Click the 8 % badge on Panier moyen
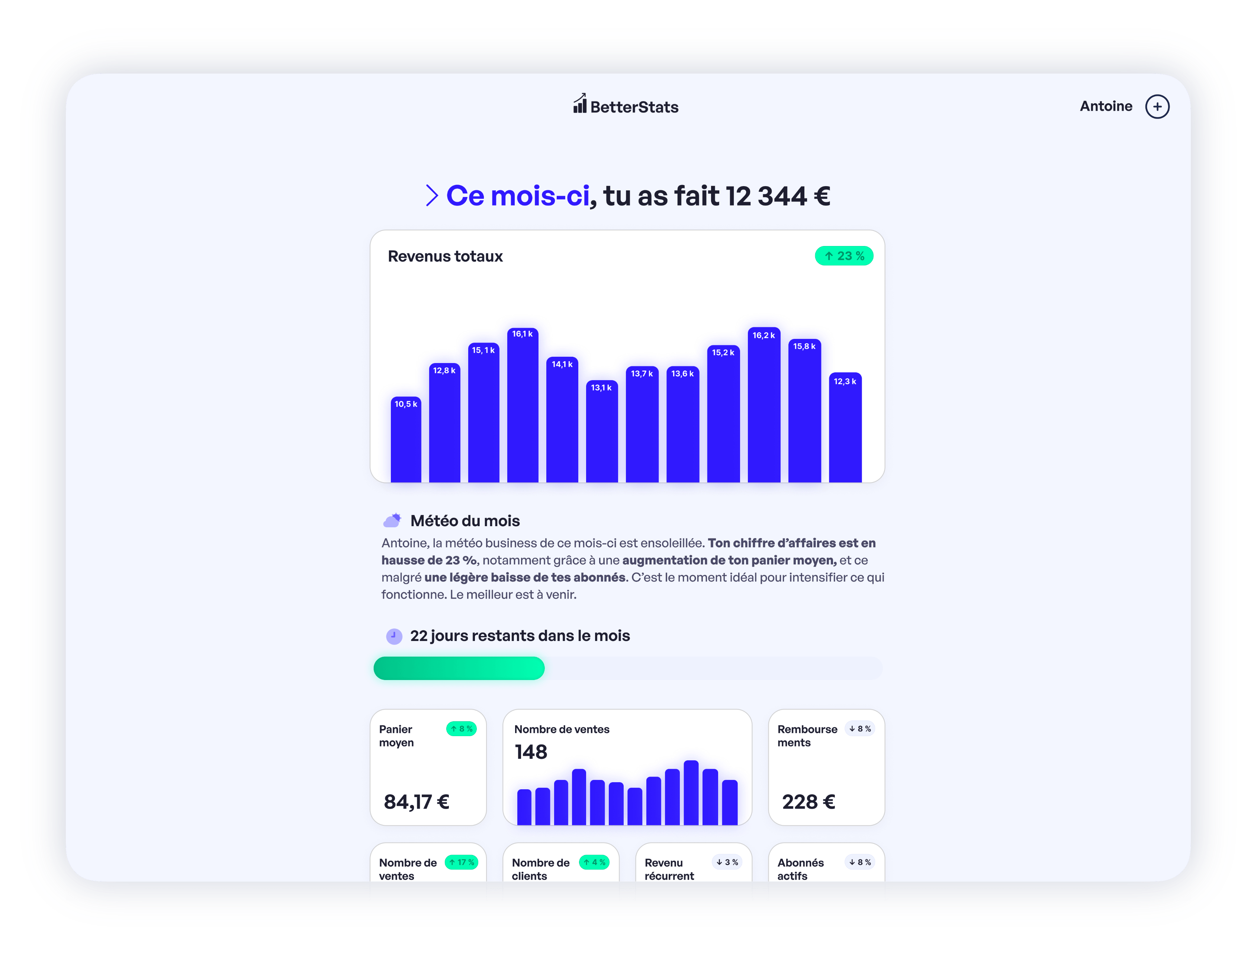 [x=461, y=729]
